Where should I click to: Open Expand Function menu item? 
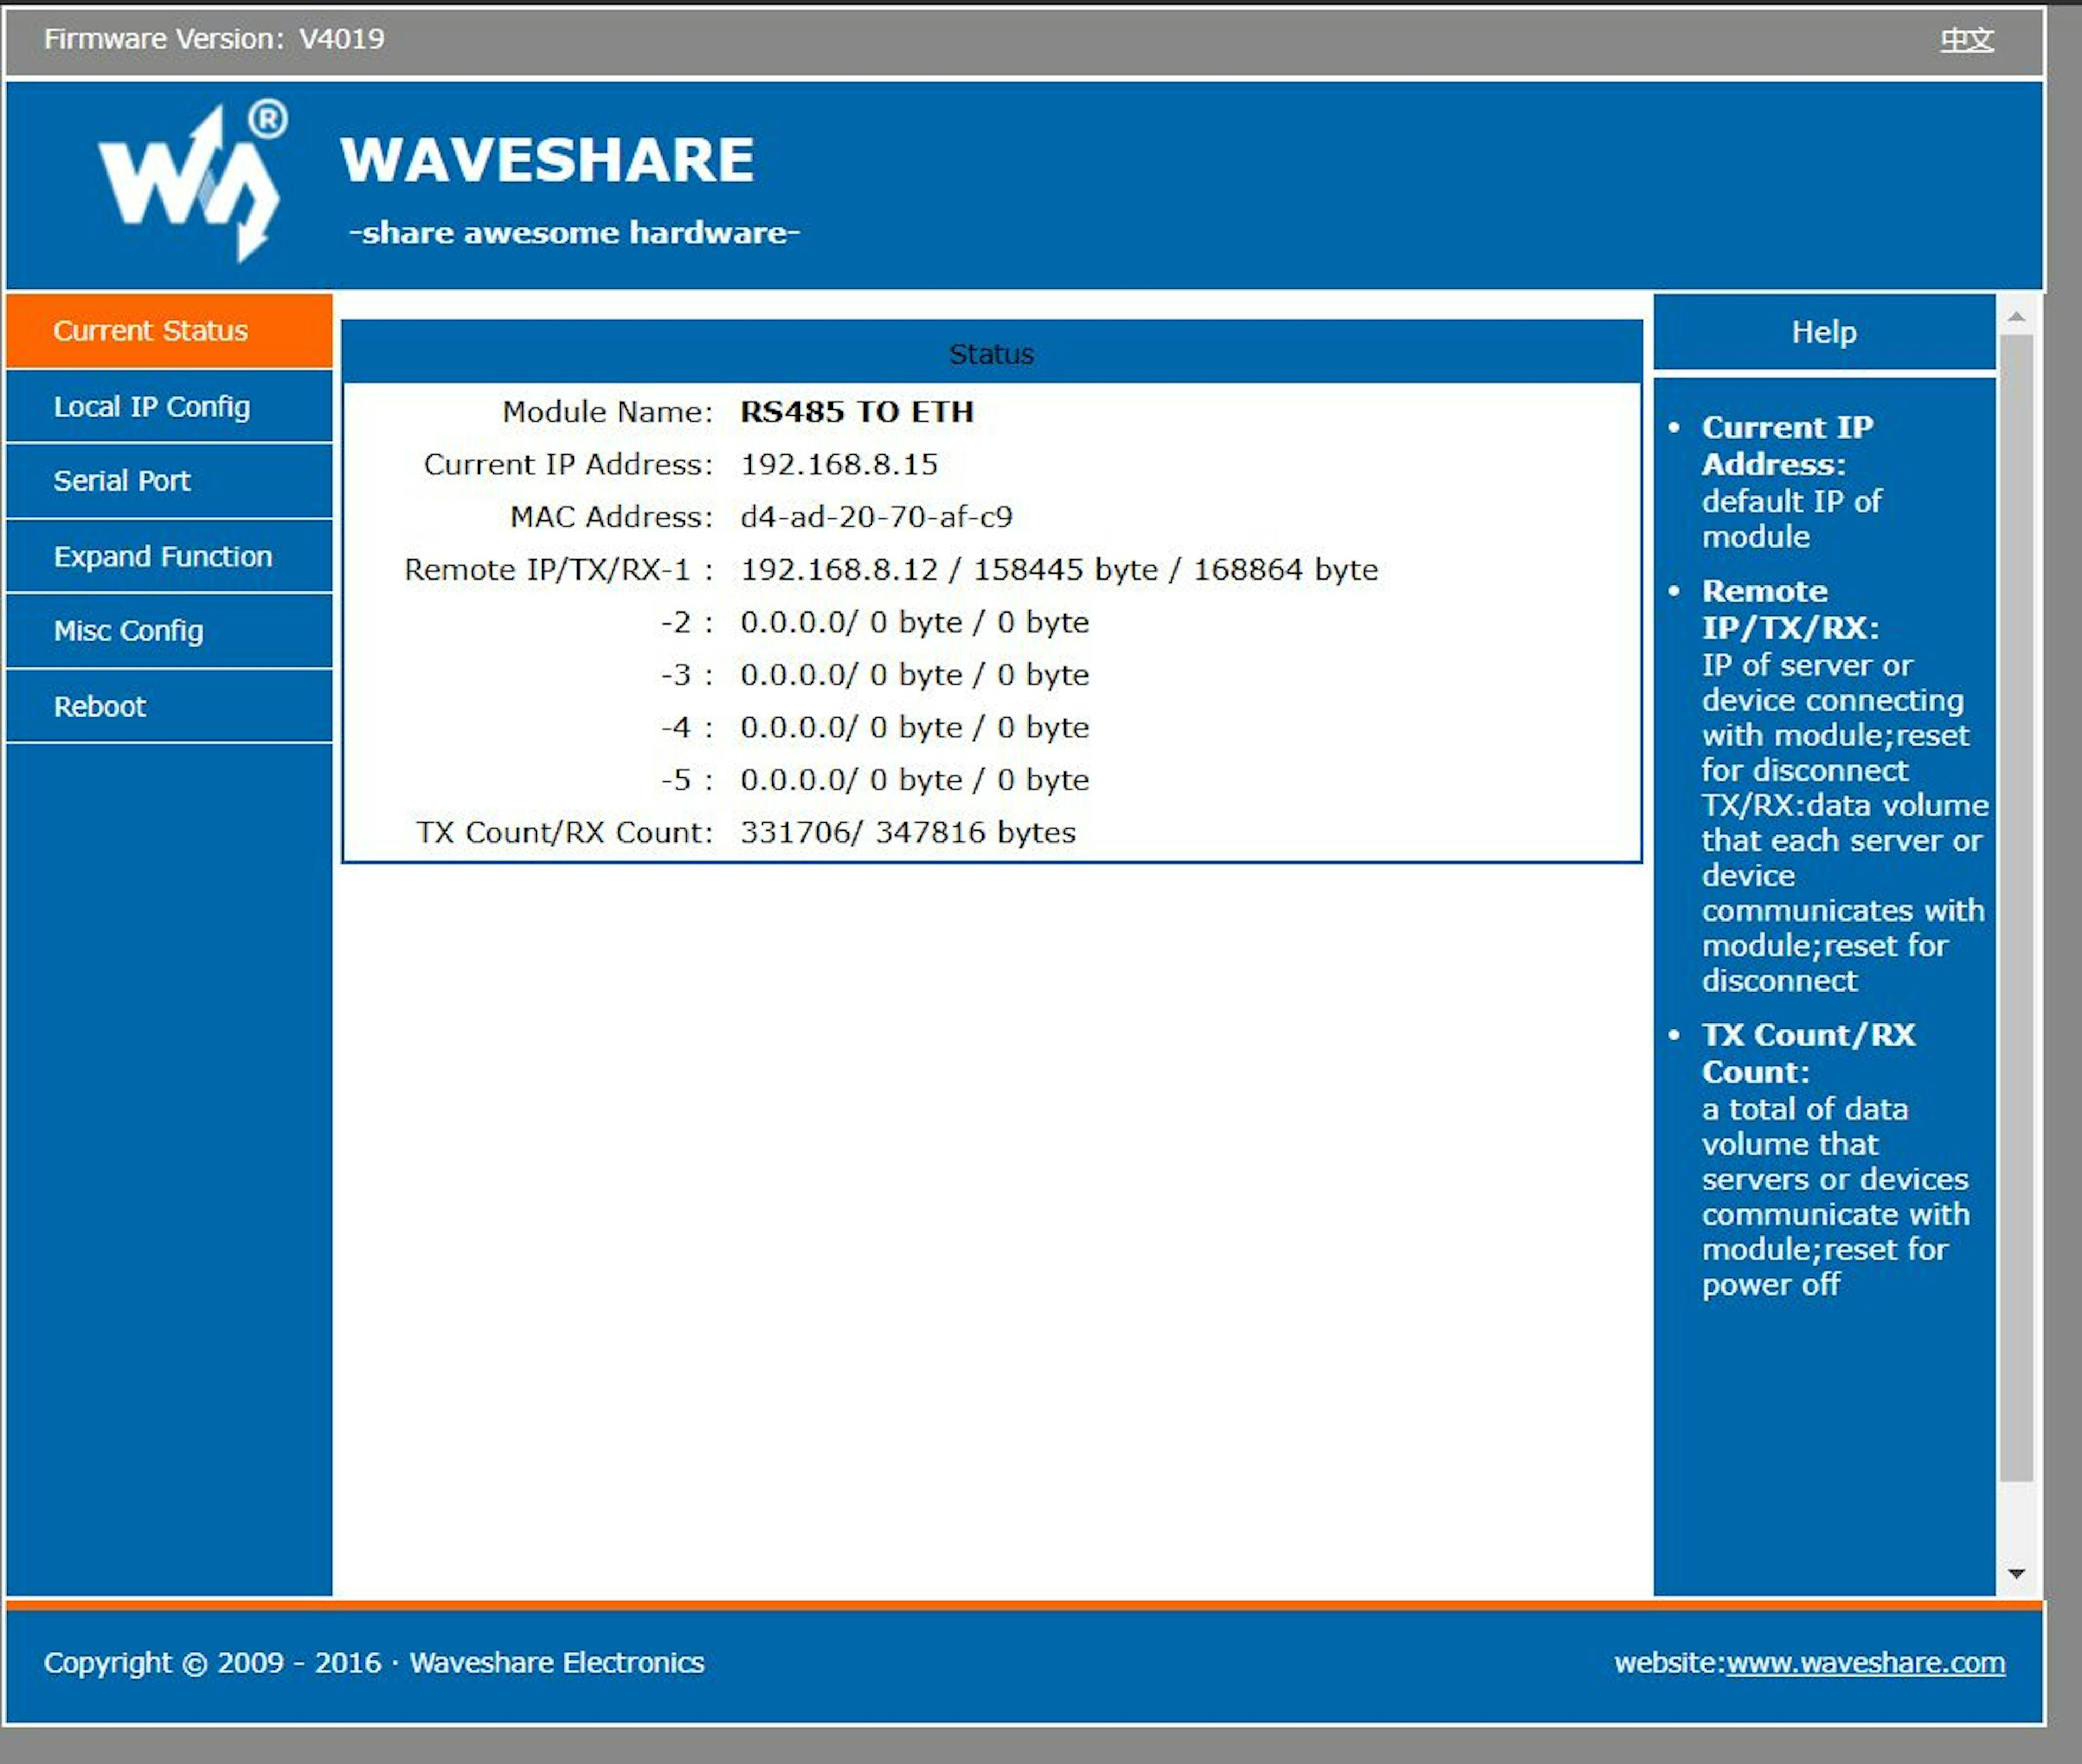coord(162,557)
